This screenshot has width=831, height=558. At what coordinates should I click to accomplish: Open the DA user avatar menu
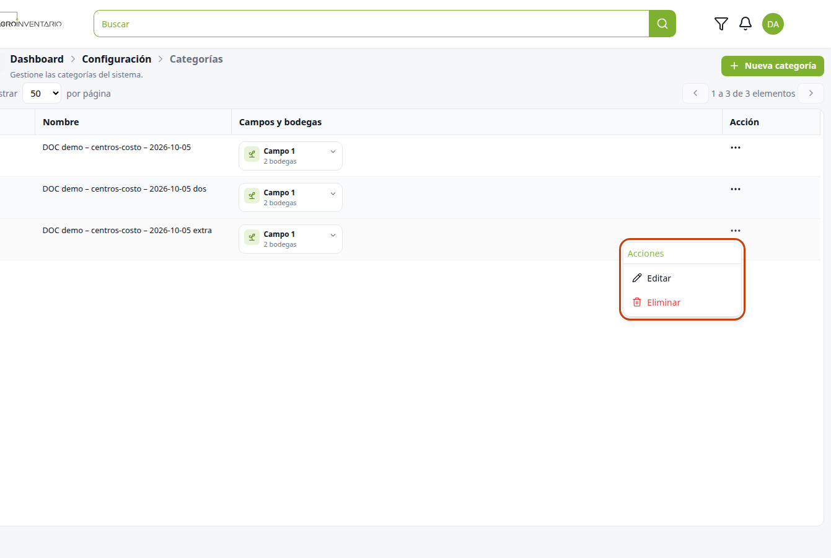coord(773,24)
